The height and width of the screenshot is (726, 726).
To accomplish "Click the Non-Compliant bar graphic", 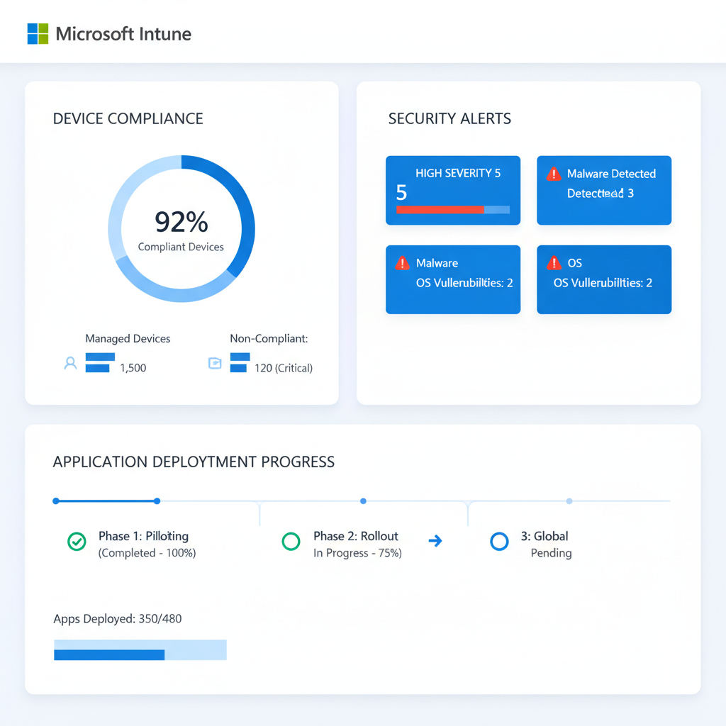I will [x=240, y=362].
